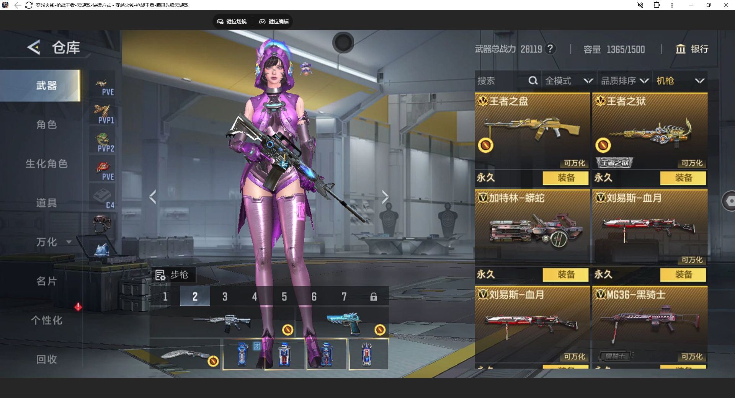Switch to the 回收 tab

pyautogui.click(x=46, y=359)
